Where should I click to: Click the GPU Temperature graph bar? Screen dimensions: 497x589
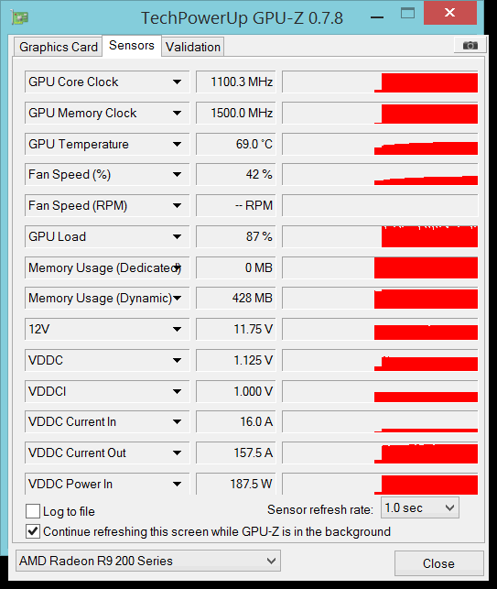click(x=380, y=144)
